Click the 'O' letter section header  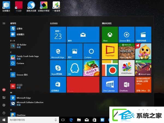coord(11,110)
